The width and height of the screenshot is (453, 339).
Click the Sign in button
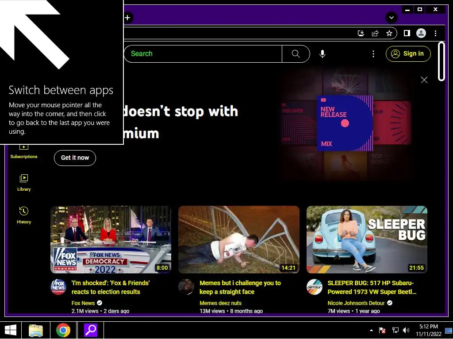(408, 53)
